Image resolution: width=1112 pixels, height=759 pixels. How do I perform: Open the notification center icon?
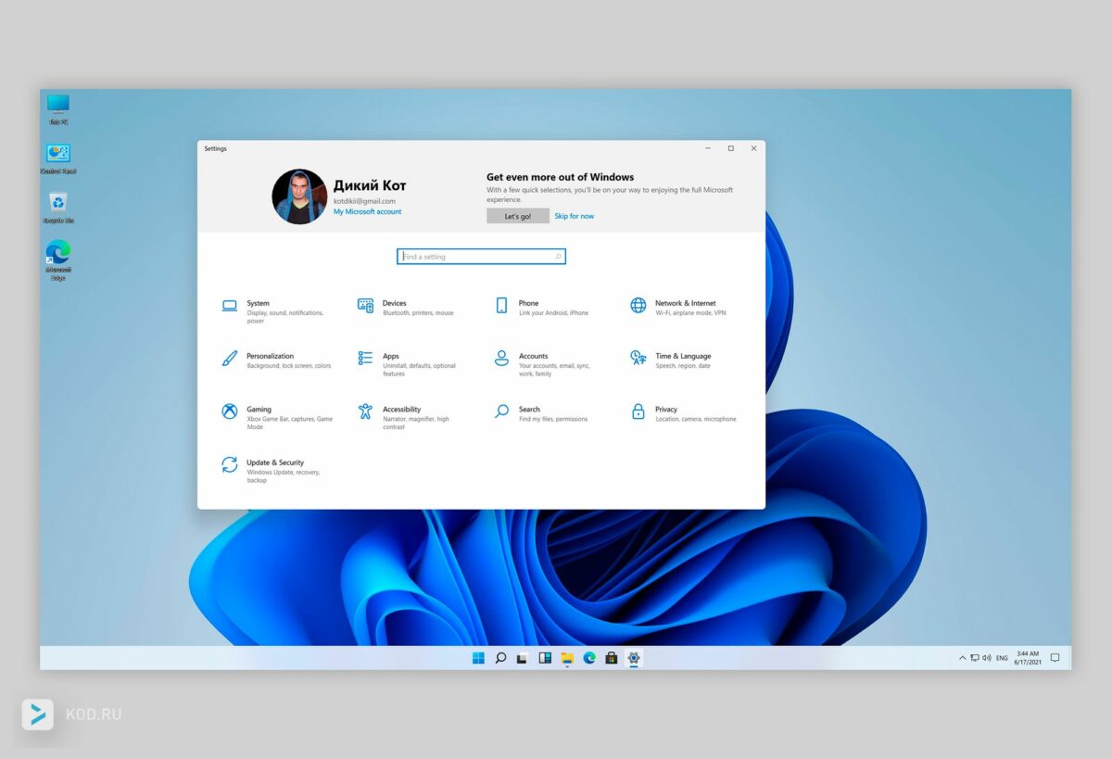tap(1055, 658)
